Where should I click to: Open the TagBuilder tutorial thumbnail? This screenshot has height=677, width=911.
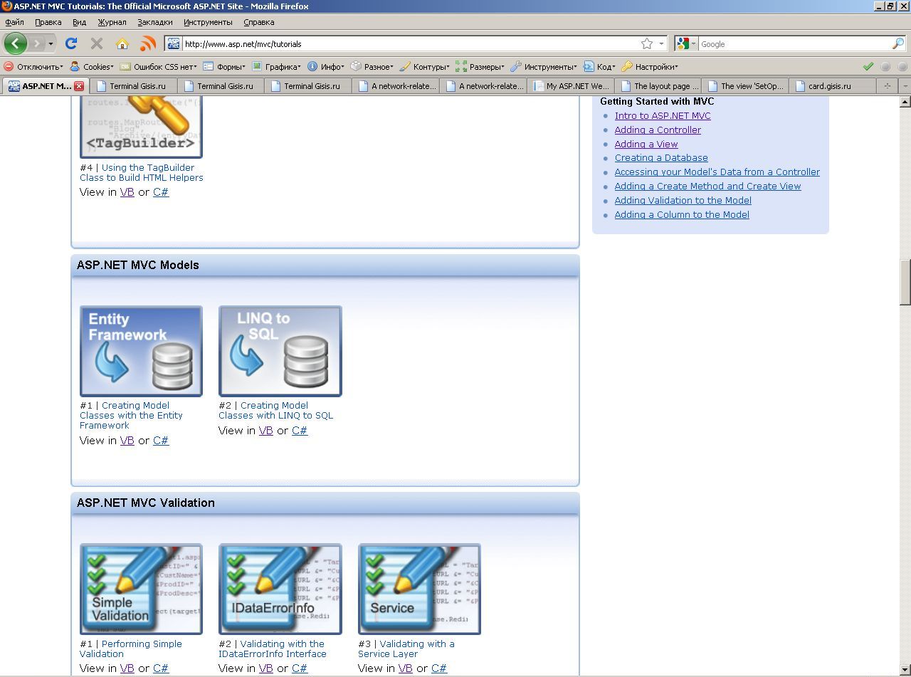click(141, 128)
